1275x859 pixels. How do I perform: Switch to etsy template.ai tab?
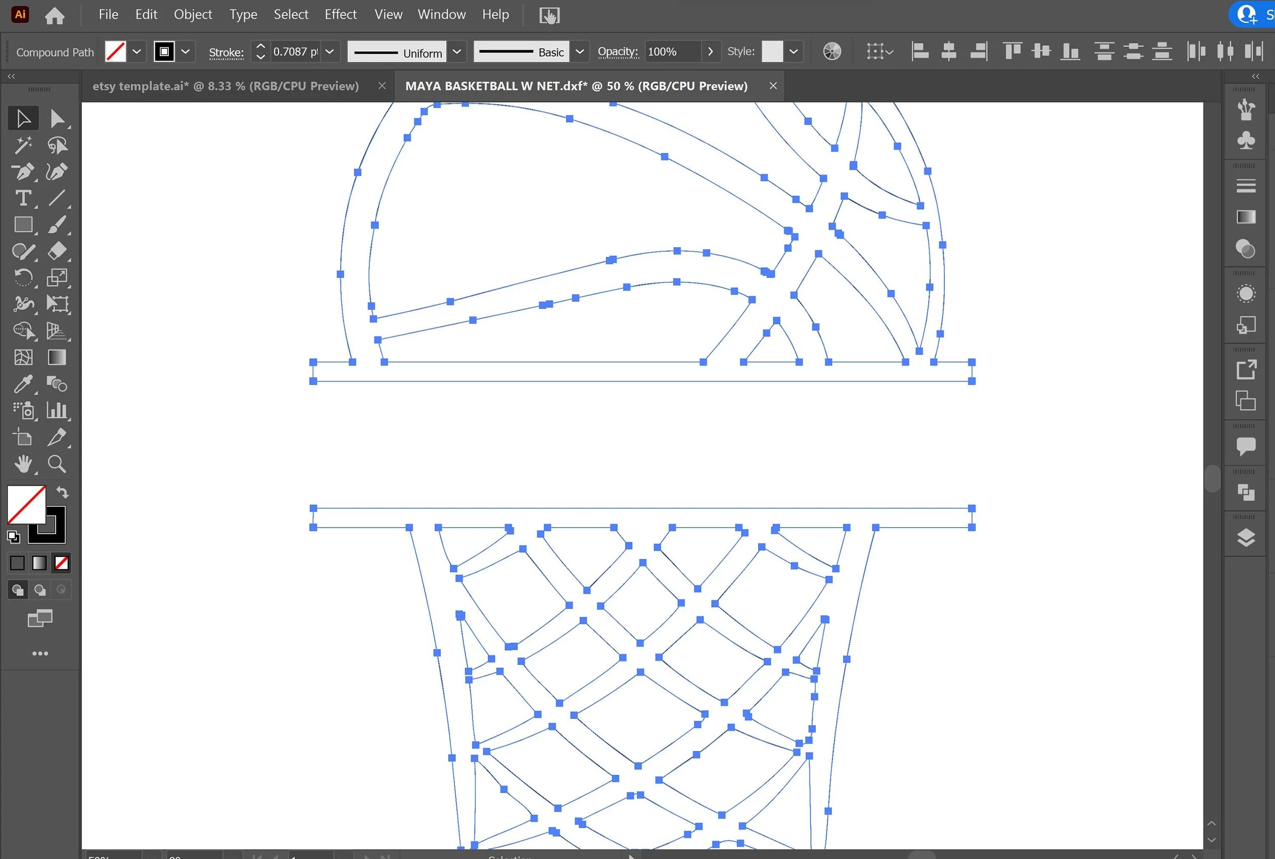pos(225,86)
